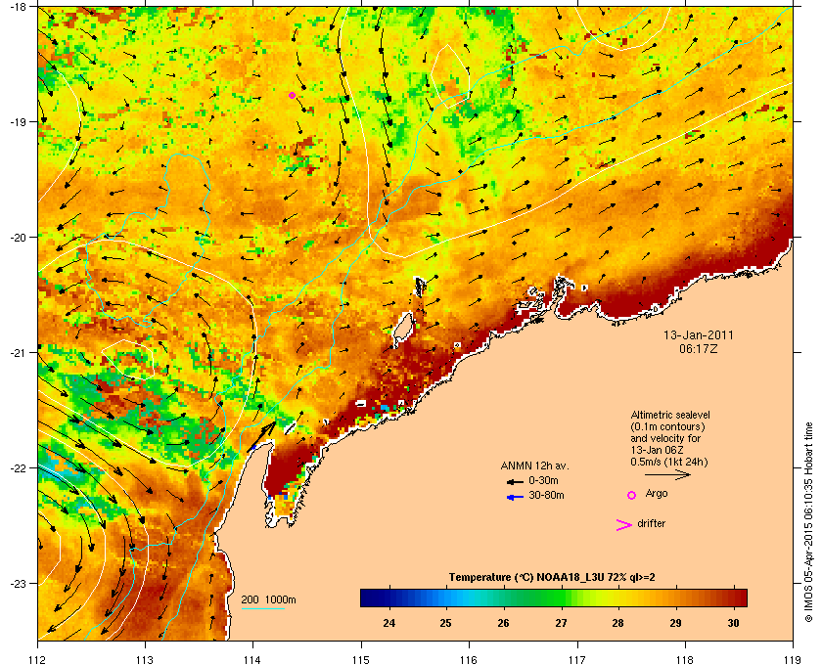Click the 0.5m/s velocity scale arrow
This screenshot has width=822, height=665.
[x=667, y=474]
